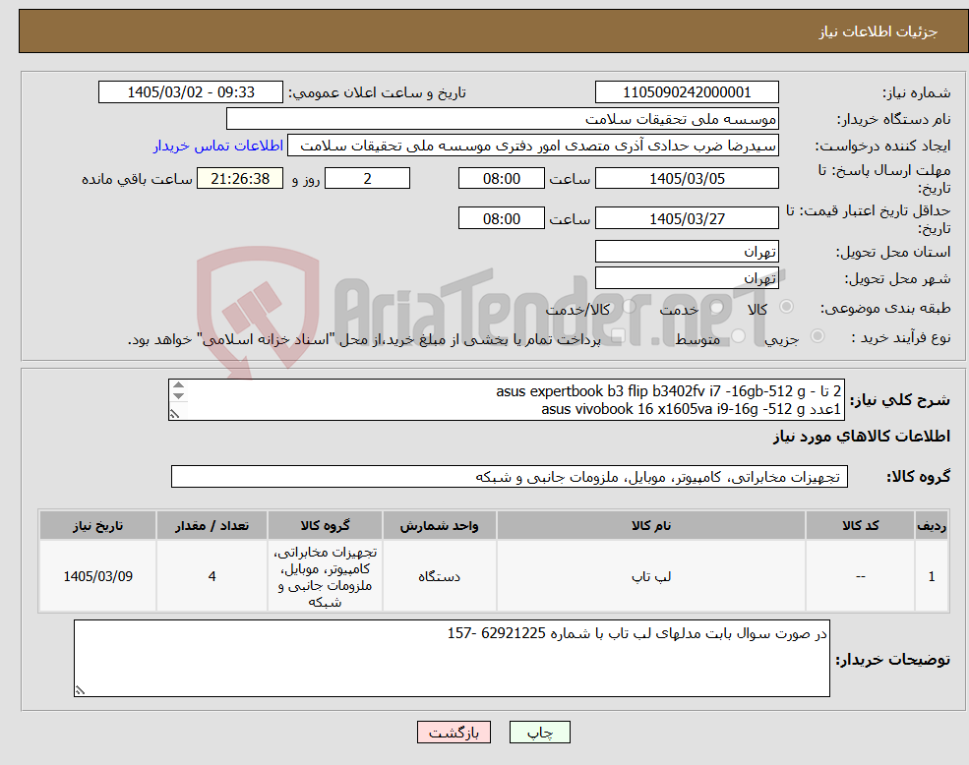Click the تعداد / مقدار column header
This screenshot has width=969, height=765.
point(212,525)
